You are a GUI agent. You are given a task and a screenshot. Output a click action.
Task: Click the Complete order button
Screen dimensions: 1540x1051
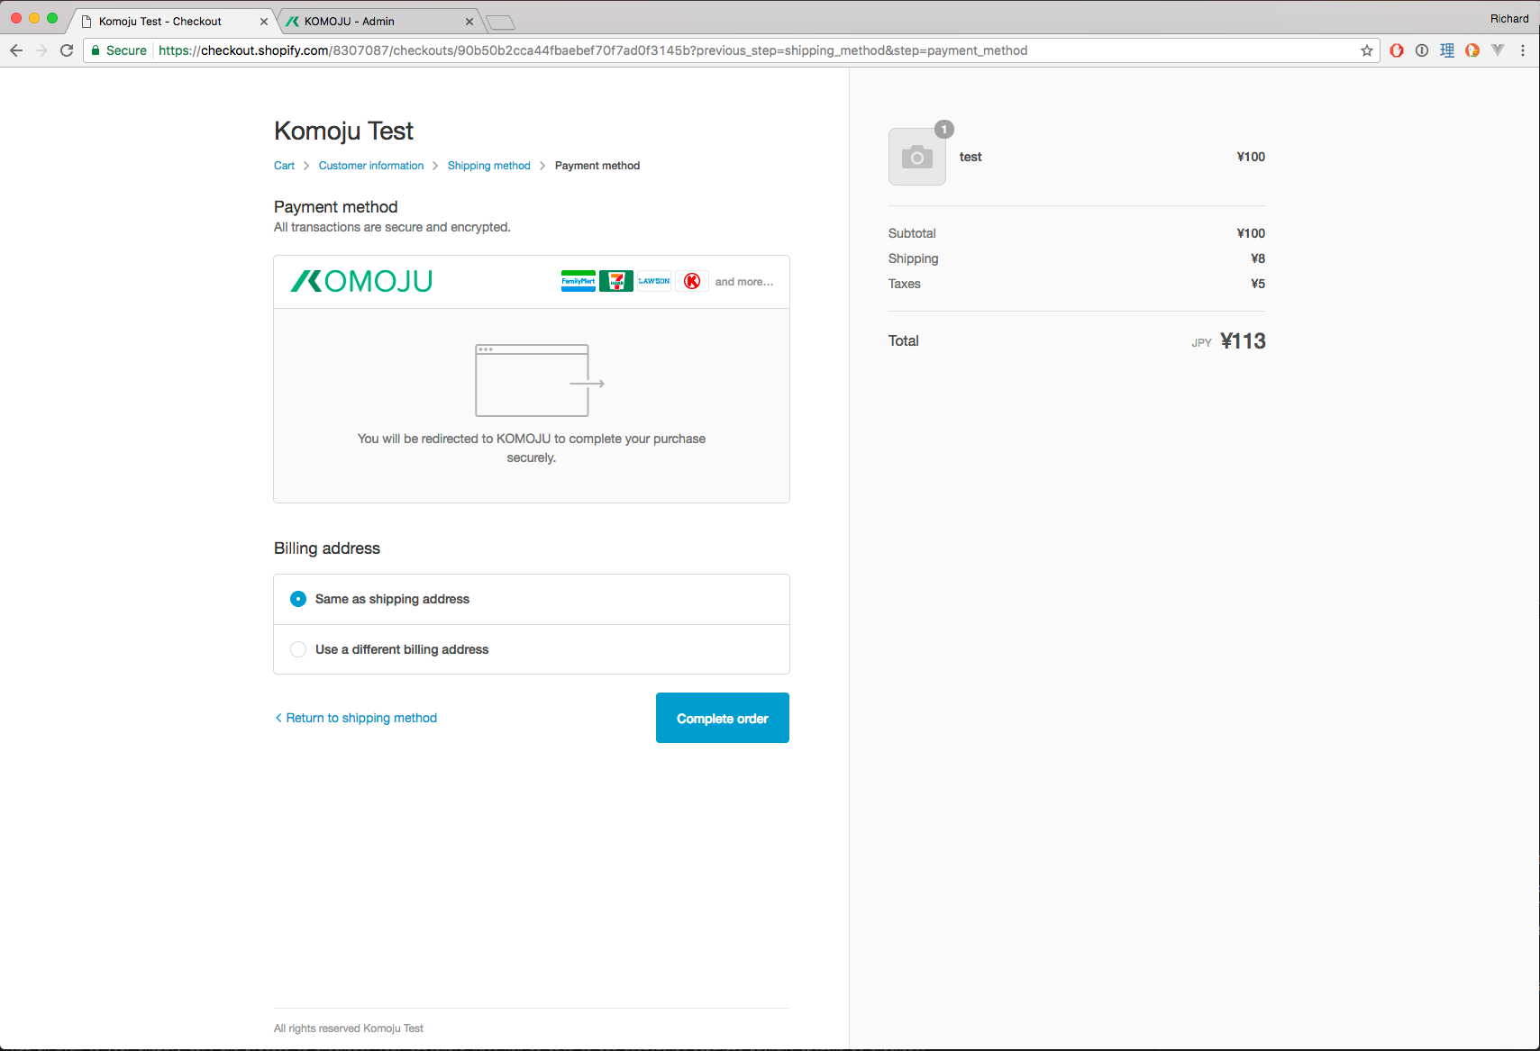pos(723,718)
